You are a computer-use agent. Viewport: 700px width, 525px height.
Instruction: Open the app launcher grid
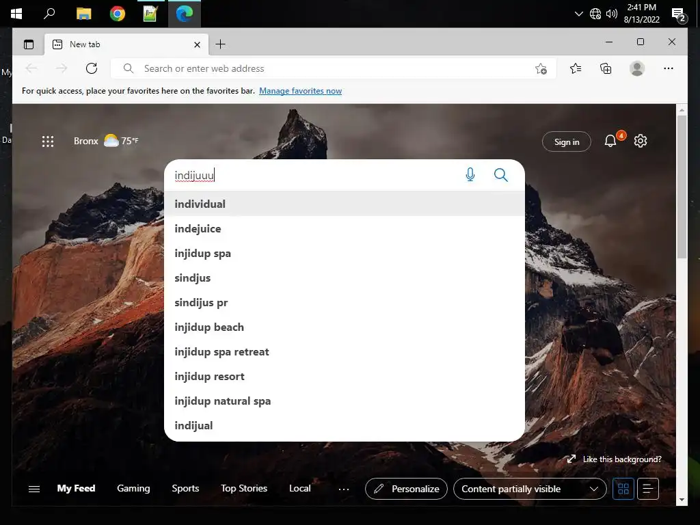[48, 142]
